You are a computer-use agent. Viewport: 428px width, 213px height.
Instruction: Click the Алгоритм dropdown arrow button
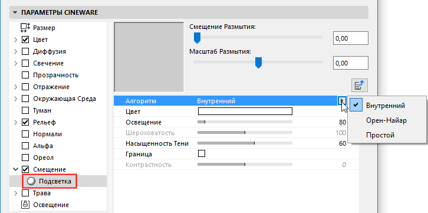pos(342,101)
